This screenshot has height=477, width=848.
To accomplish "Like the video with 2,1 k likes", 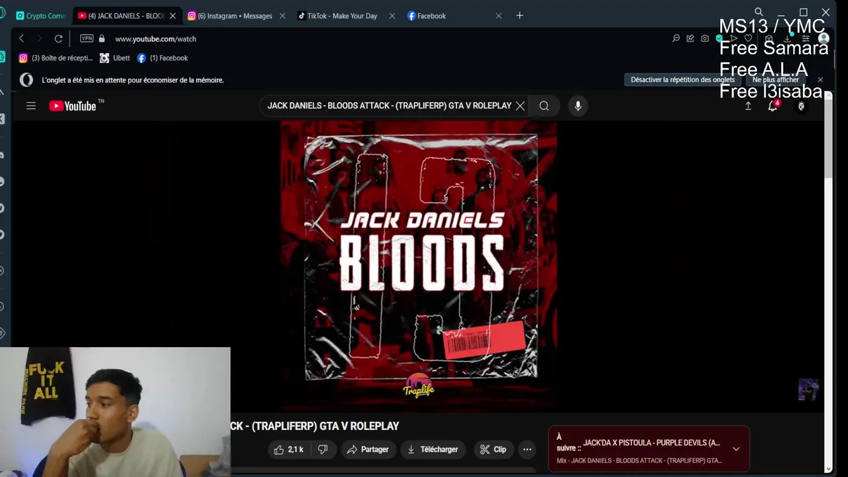I will click(x=289, y=449).
